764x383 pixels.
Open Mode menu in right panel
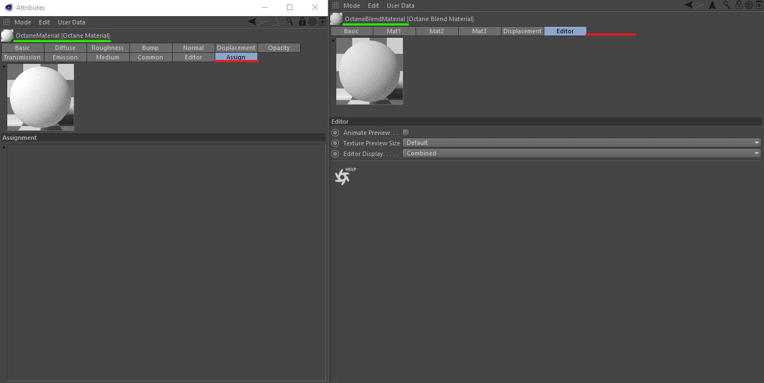[352, 6]
